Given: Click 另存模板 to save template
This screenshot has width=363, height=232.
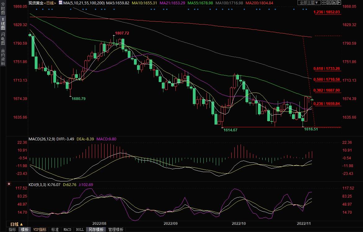Looking at the screenshot, I should (x=96, y=230).
